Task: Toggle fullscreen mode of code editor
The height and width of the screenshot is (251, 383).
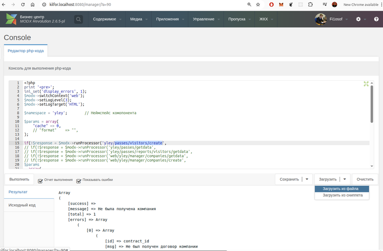Action: coord(366,84)
